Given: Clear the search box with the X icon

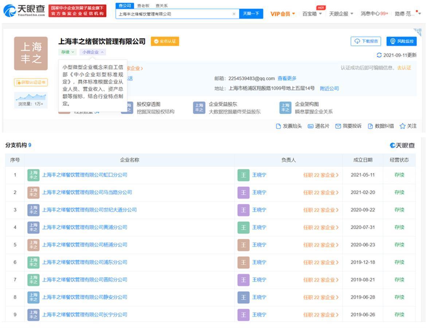Looking at the screenshot, I should point(234,14).
